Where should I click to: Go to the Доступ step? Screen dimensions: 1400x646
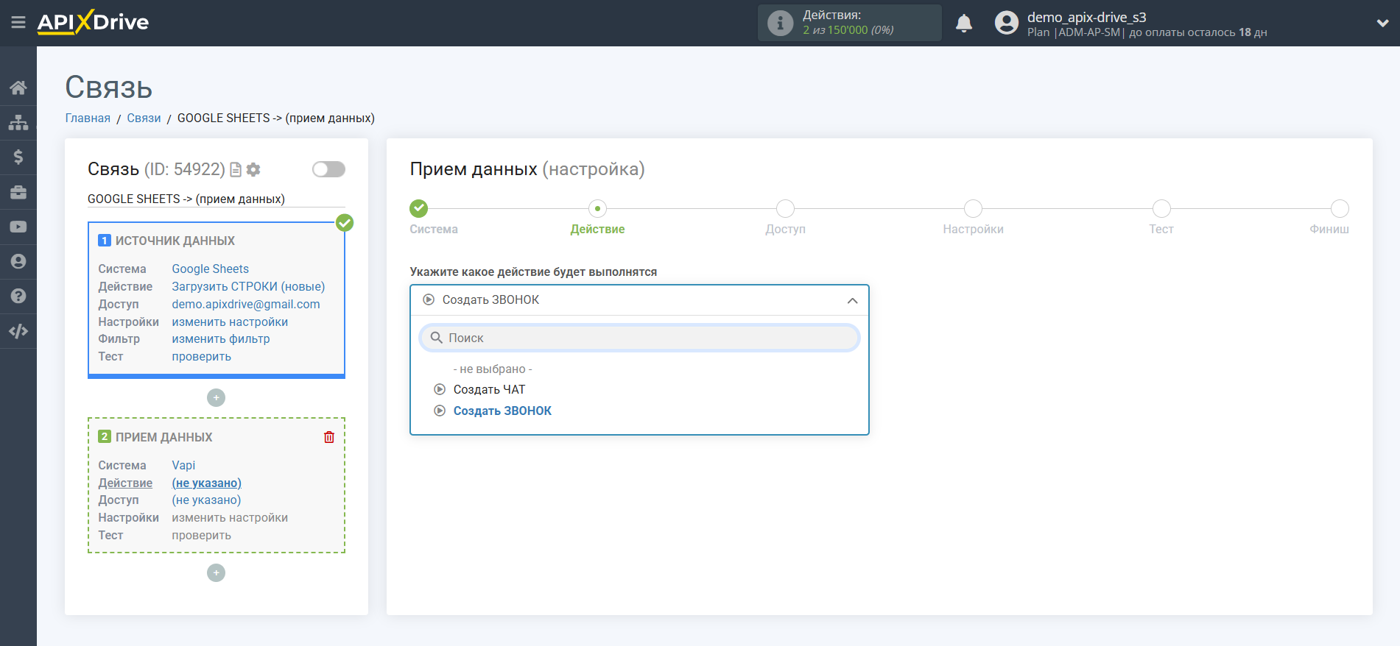tap(785, 209)
